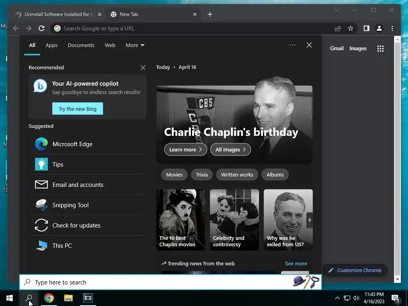
Task: Open the Google Images link
Action: click(x=358, y=48)
